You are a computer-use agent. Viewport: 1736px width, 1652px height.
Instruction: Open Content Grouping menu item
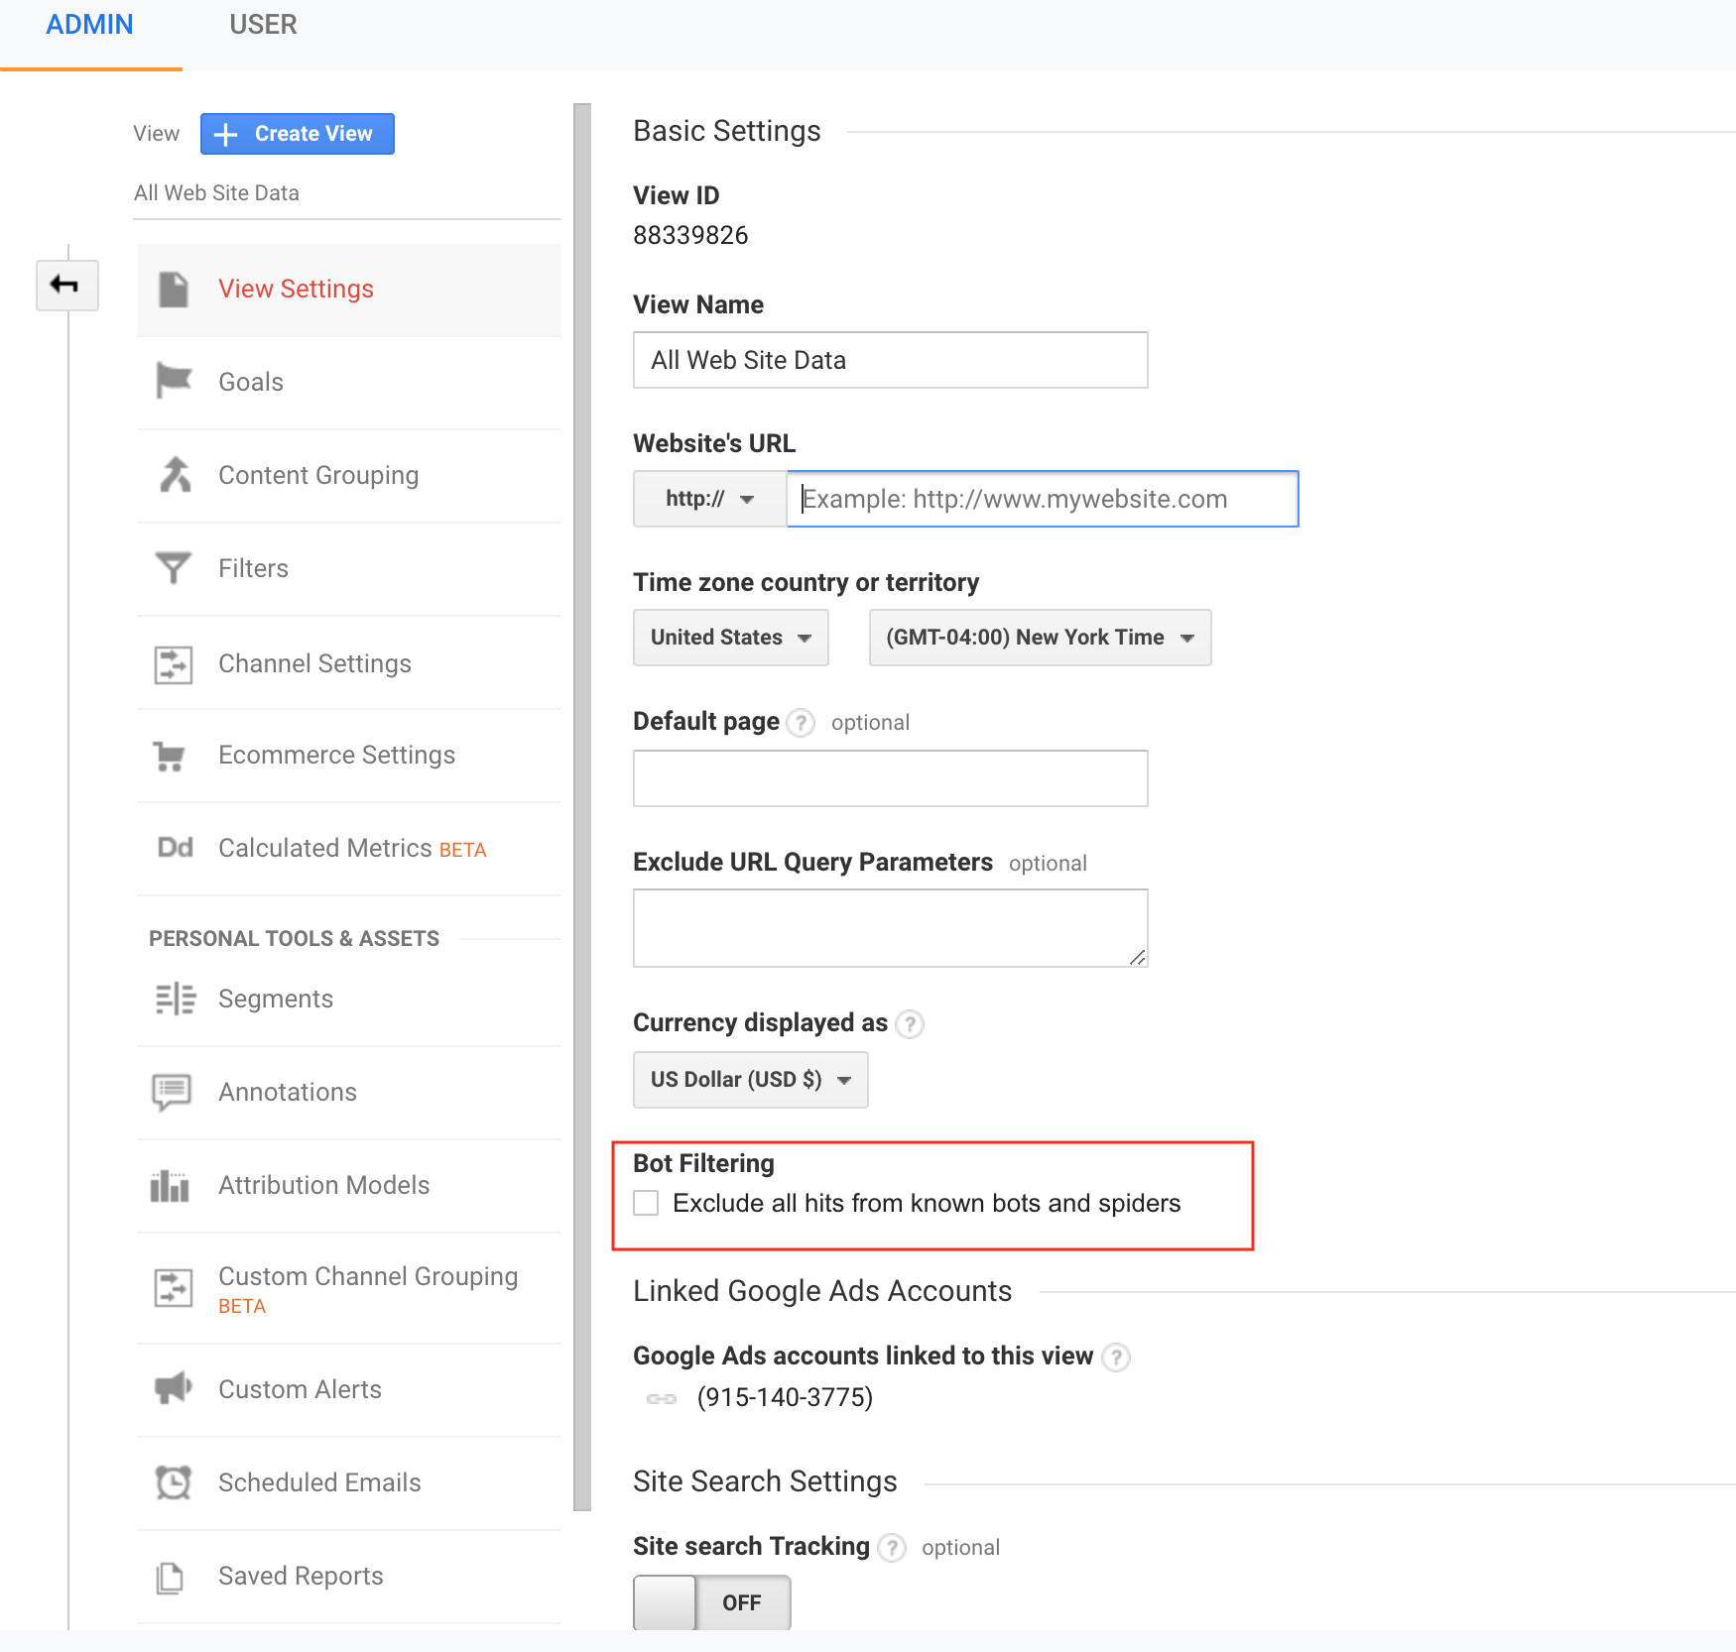(349, 475)
